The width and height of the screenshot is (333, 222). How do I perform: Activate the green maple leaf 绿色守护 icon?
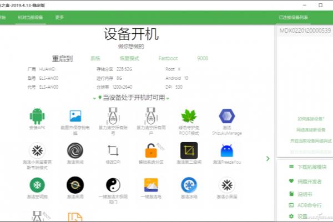(189, 116)
